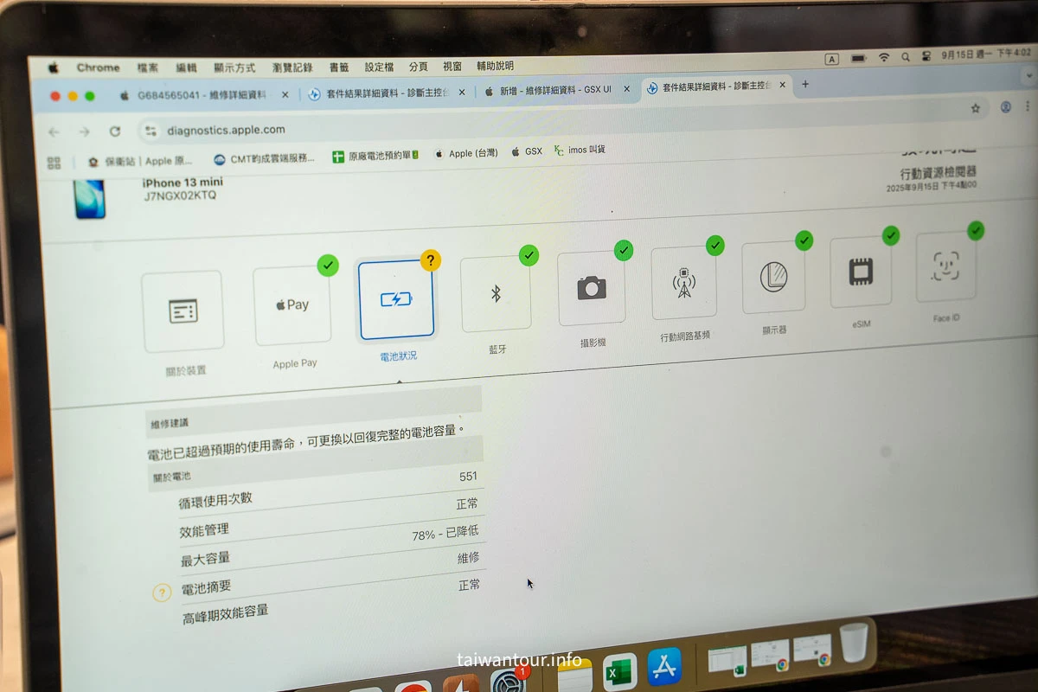1038x692 pixels.
Task: Click the 高峰期效能容量 row label
Action: tap(225, 614)
